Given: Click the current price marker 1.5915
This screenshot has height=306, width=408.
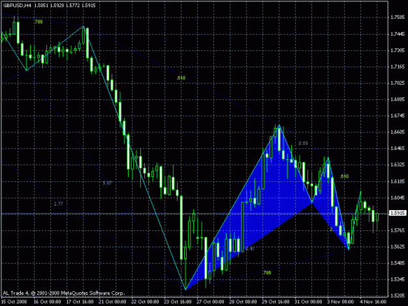Looking at the screenshot, I should click(x=398, y=213).
